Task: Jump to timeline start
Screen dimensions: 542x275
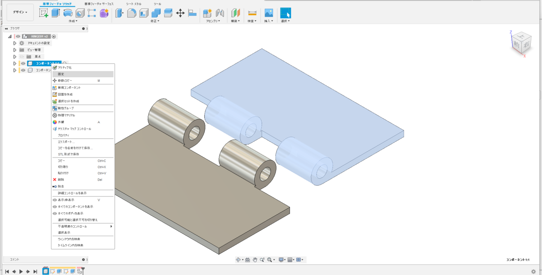Action: pos(7,271)
